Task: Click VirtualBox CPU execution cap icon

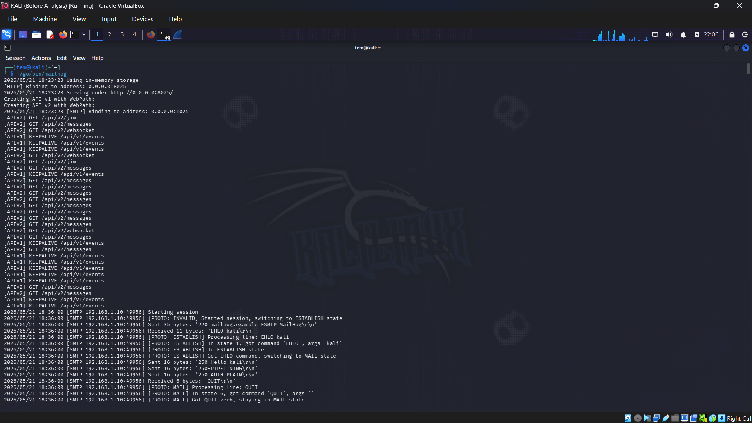Action: click(x=703, y=418)
